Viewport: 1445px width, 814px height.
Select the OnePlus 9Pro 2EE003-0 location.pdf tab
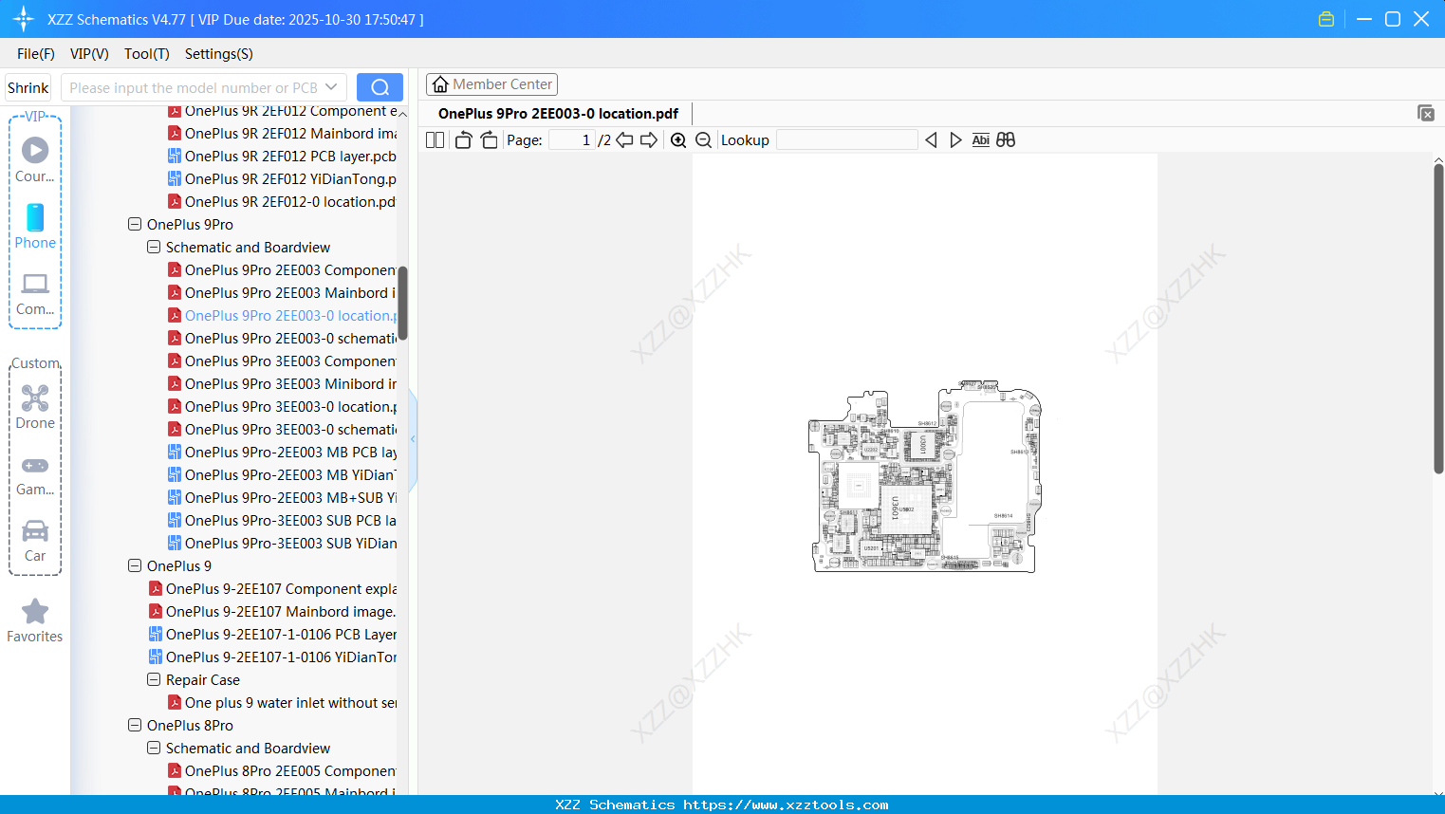559,114
